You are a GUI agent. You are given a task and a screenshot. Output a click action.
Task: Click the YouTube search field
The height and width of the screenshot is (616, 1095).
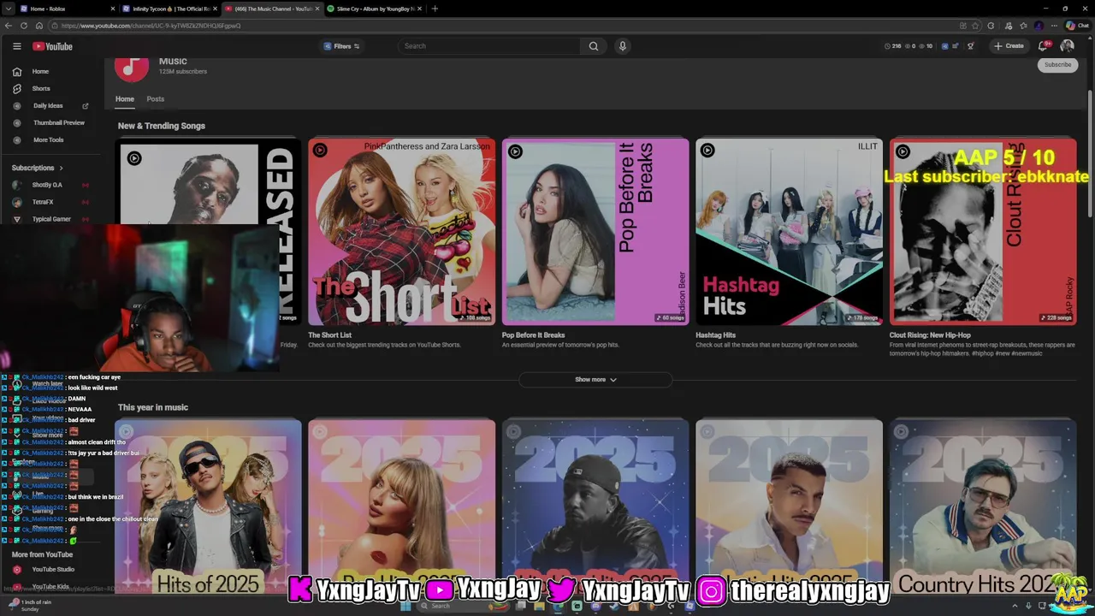pos(489,46)
